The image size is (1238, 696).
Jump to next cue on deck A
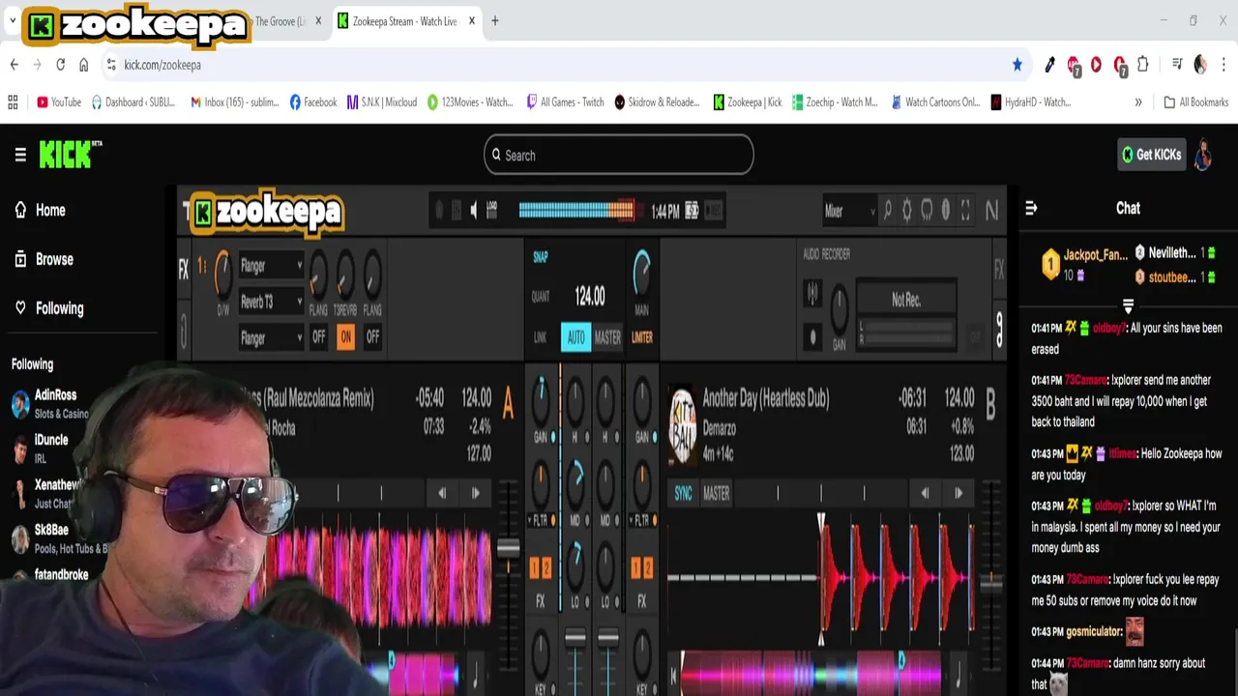pyautogui.click(x=476, y=493)
